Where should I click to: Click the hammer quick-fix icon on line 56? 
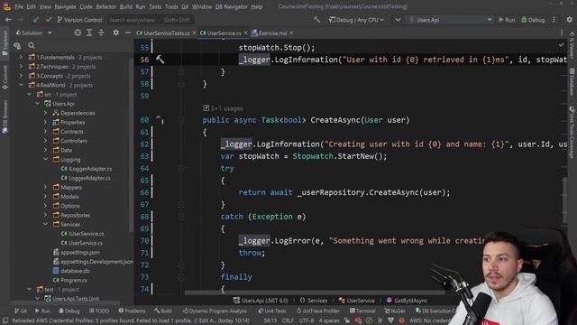[160, 60]
